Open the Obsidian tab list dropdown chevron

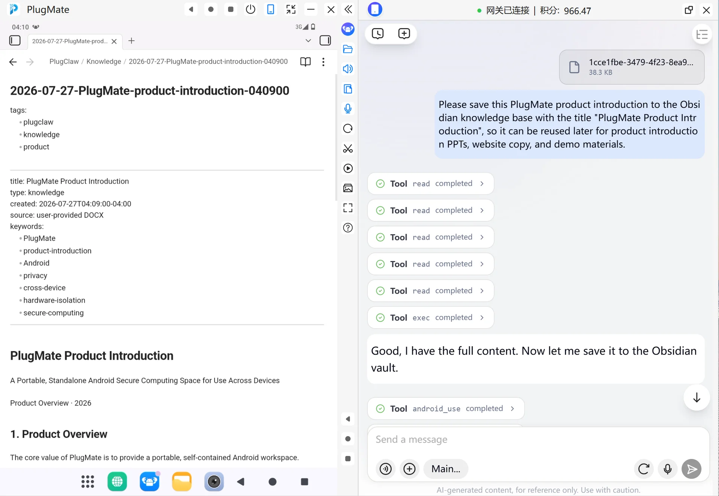(308, 40)
